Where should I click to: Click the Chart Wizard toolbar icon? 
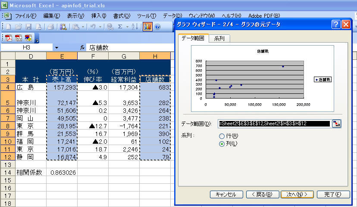[x=147, y=27]
